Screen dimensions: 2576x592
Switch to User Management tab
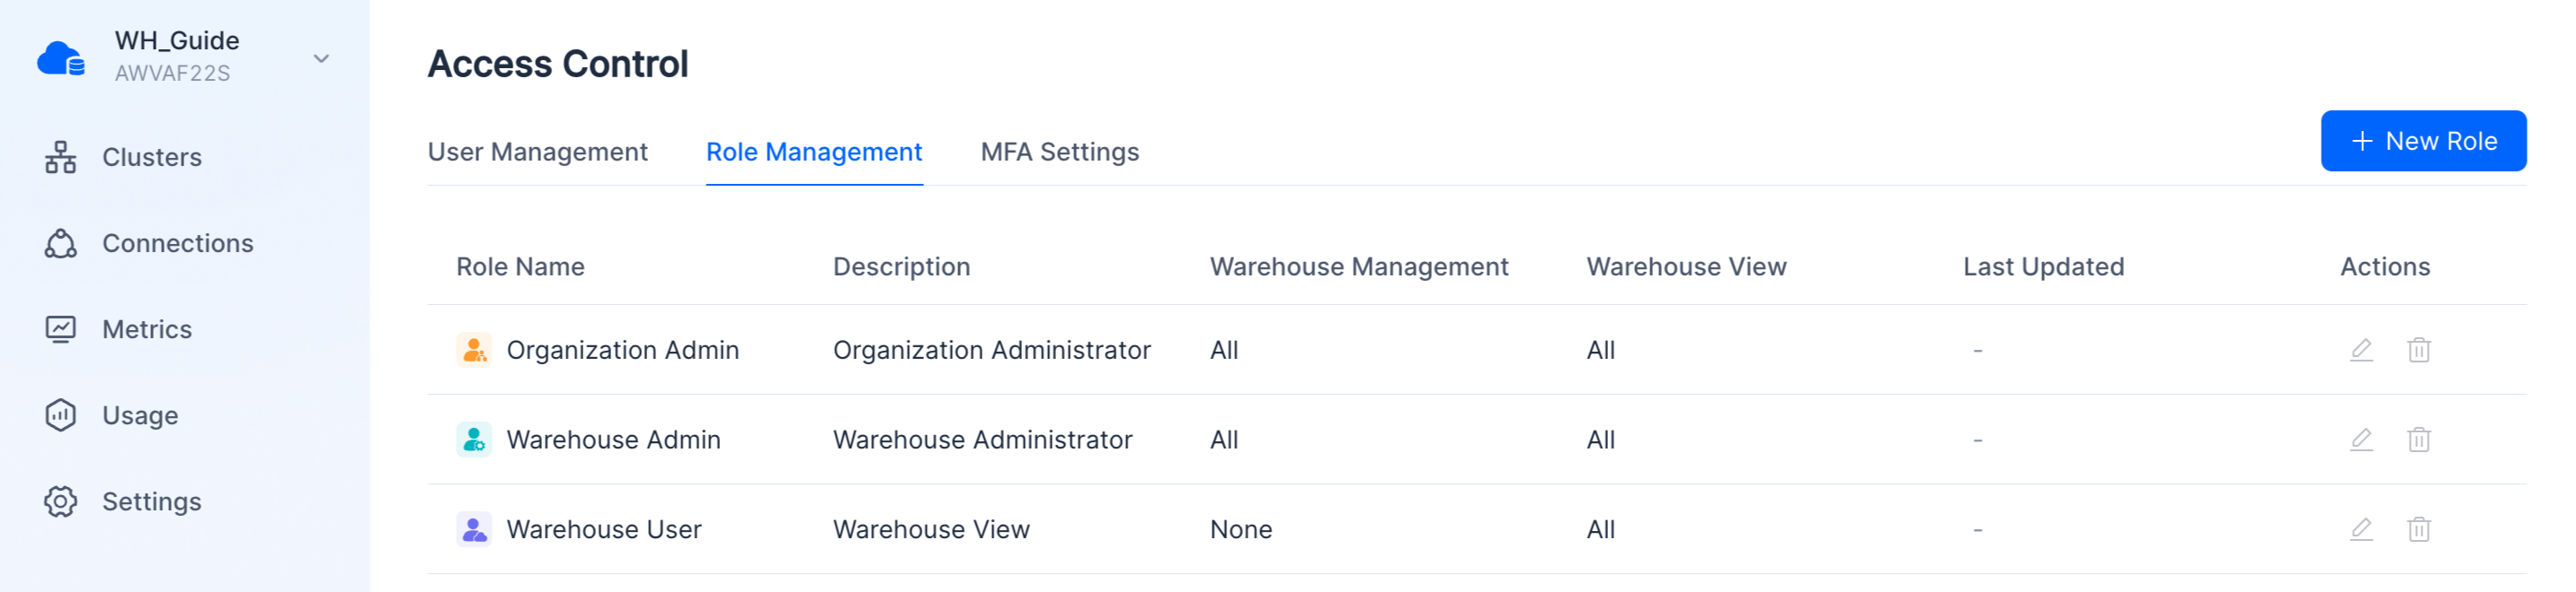[x=537, y=152]
